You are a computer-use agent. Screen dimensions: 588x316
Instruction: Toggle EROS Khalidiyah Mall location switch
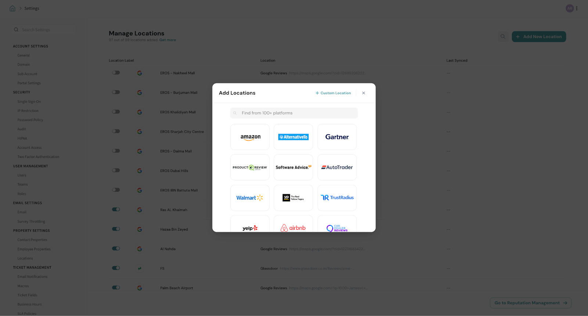[x=116, y=111]
